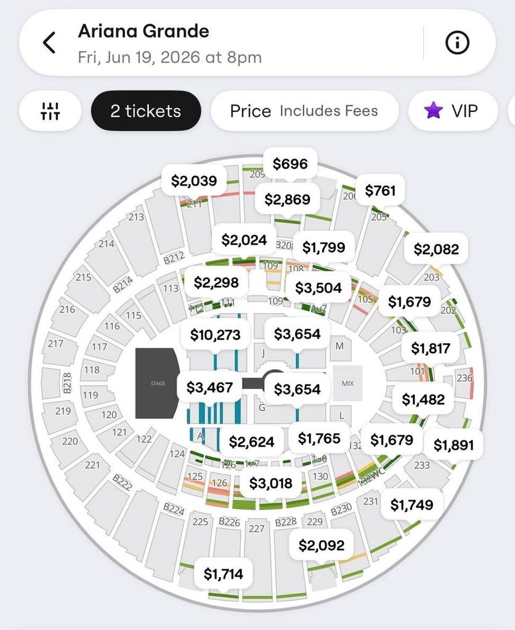Viewport: 515px width, 630px height.
Task: Open the event info icon
Action: [457, 42]
